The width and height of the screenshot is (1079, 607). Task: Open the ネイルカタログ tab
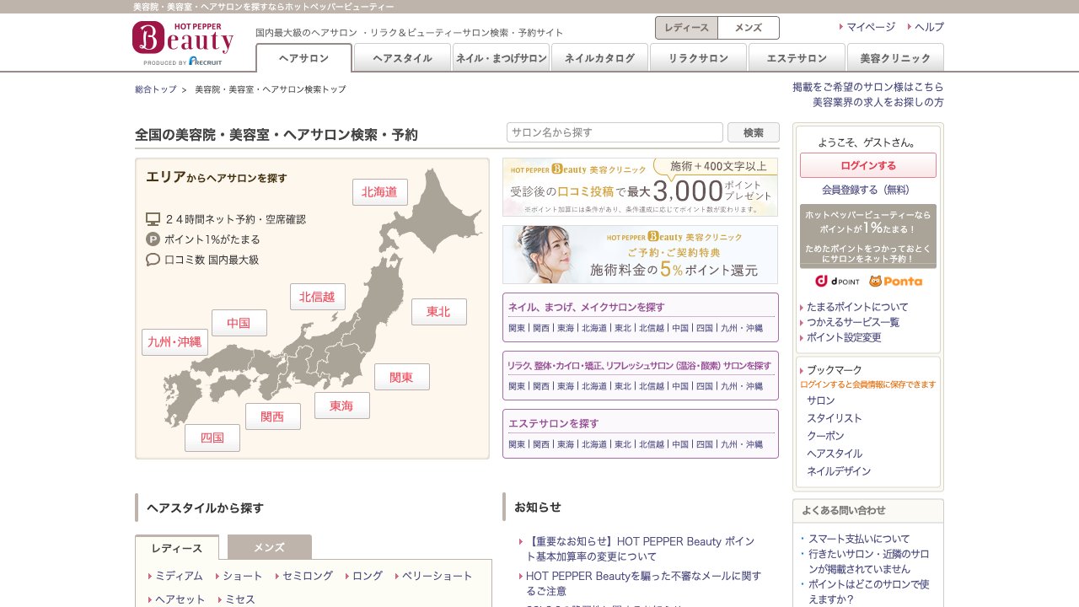[599, 58]
